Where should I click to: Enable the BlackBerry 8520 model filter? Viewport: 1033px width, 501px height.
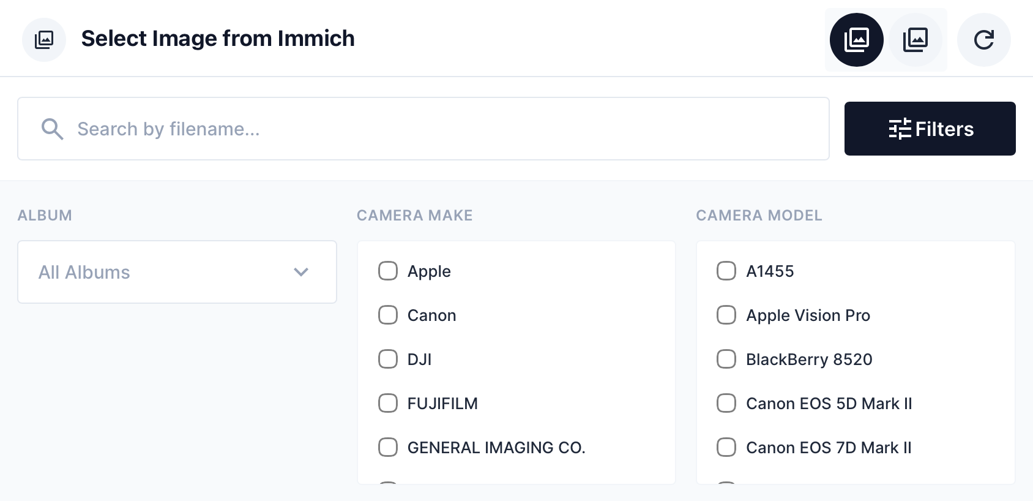pyautogui.click(x=726, y=359)
